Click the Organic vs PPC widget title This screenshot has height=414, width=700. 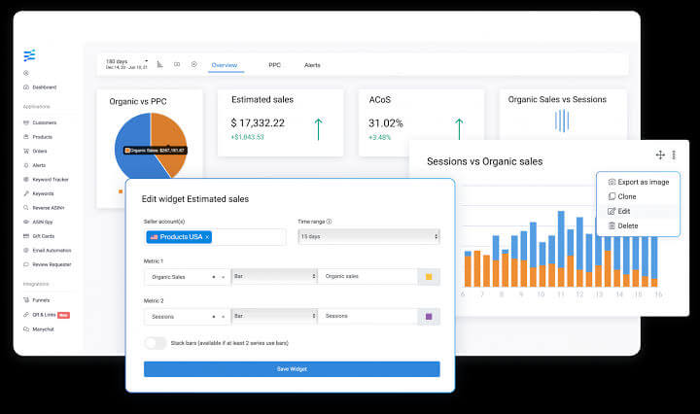(138, 102)
